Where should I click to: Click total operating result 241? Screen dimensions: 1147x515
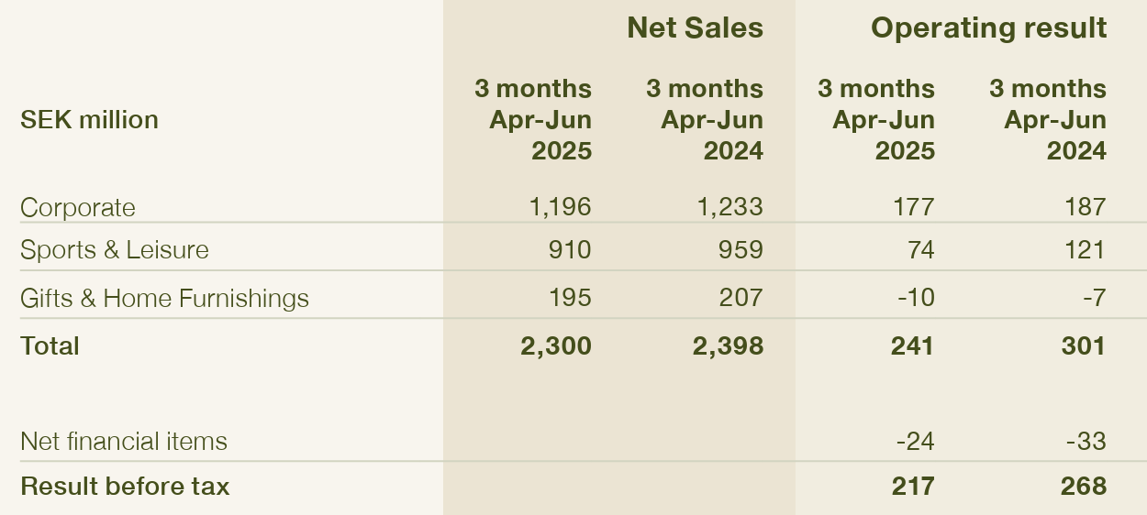pyautogui.click(x=913, y=345)
